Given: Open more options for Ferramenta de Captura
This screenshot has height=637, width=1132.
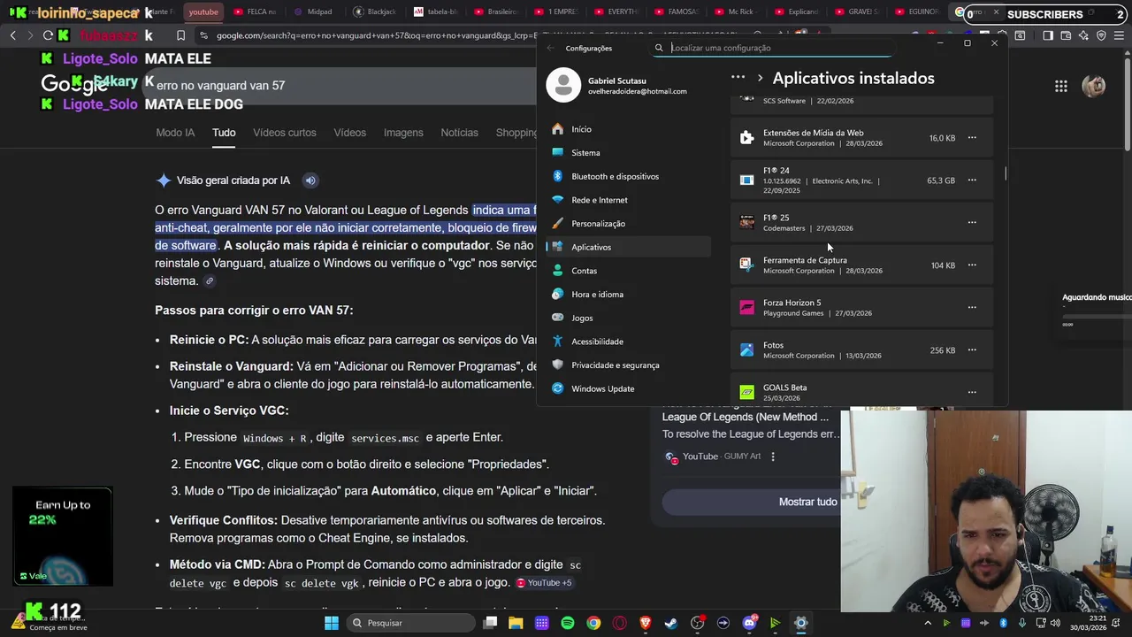Looking at the screenshot, I should [972, 265].
